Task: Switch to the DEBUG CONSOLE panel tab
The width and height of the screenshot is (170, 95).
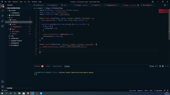Action: click(x=57, y=66)
